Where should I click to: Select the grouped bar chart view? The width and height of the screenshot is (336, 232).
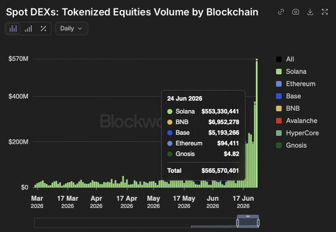tap(13, 29)
